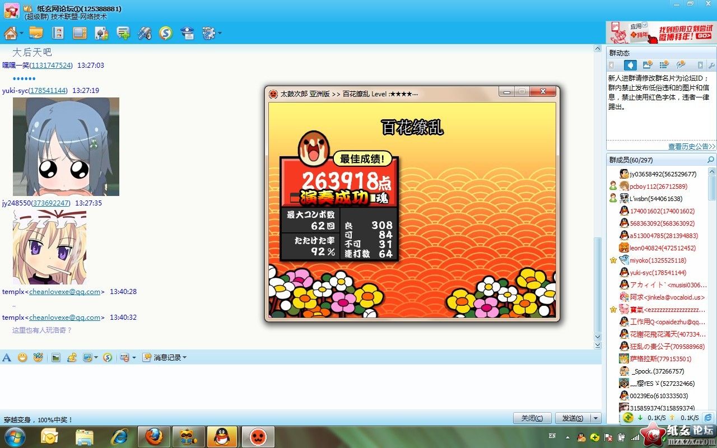Switch to the 太鼓次郎 taskbar button

258,436
